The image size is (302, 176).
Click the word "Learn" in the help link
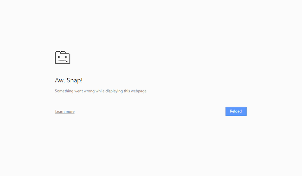coord(60,112)
